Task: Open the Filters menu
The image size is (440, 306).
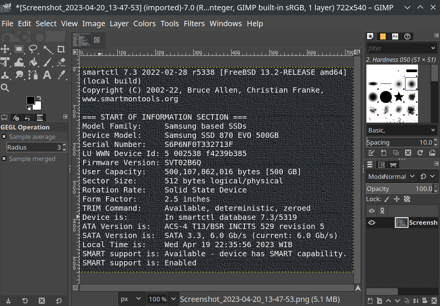Action: click(194, 24)
